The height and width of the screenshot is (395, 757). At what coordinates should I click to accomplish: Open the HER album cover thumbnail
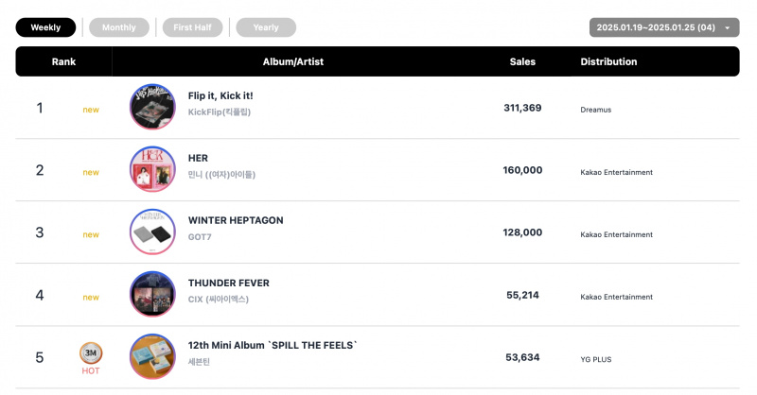click(152, 169)
